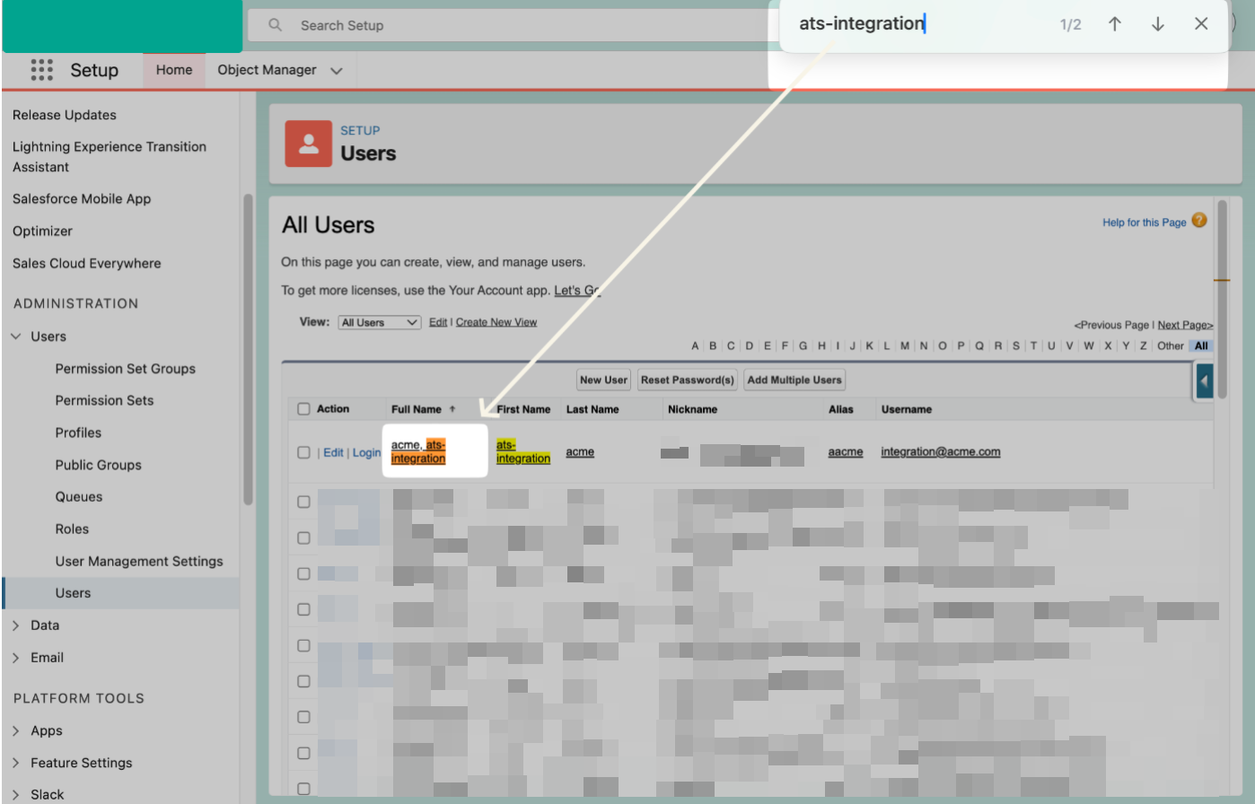Screen dimensions: 1255x804
Task: Sort by Full Name column arrow
Action: click(452, 409)
